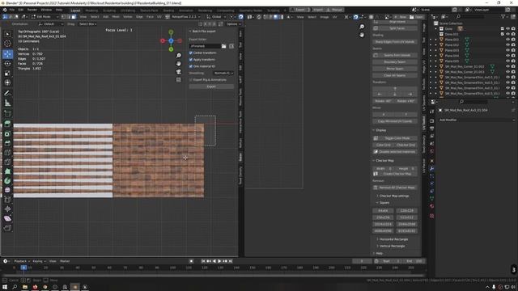
Task: Select the Select Box tool in toolbar
Action: 7,34
